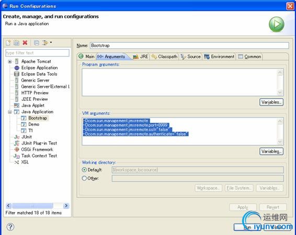Delete the selected launch configuration

25,43
